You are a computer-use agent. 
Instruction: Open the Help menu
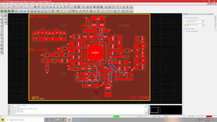(69, 4)
